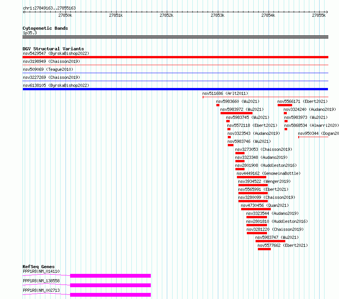339x299 pixels.
Task: Click the Cytogenetic Bands track title
Action: 45,28
